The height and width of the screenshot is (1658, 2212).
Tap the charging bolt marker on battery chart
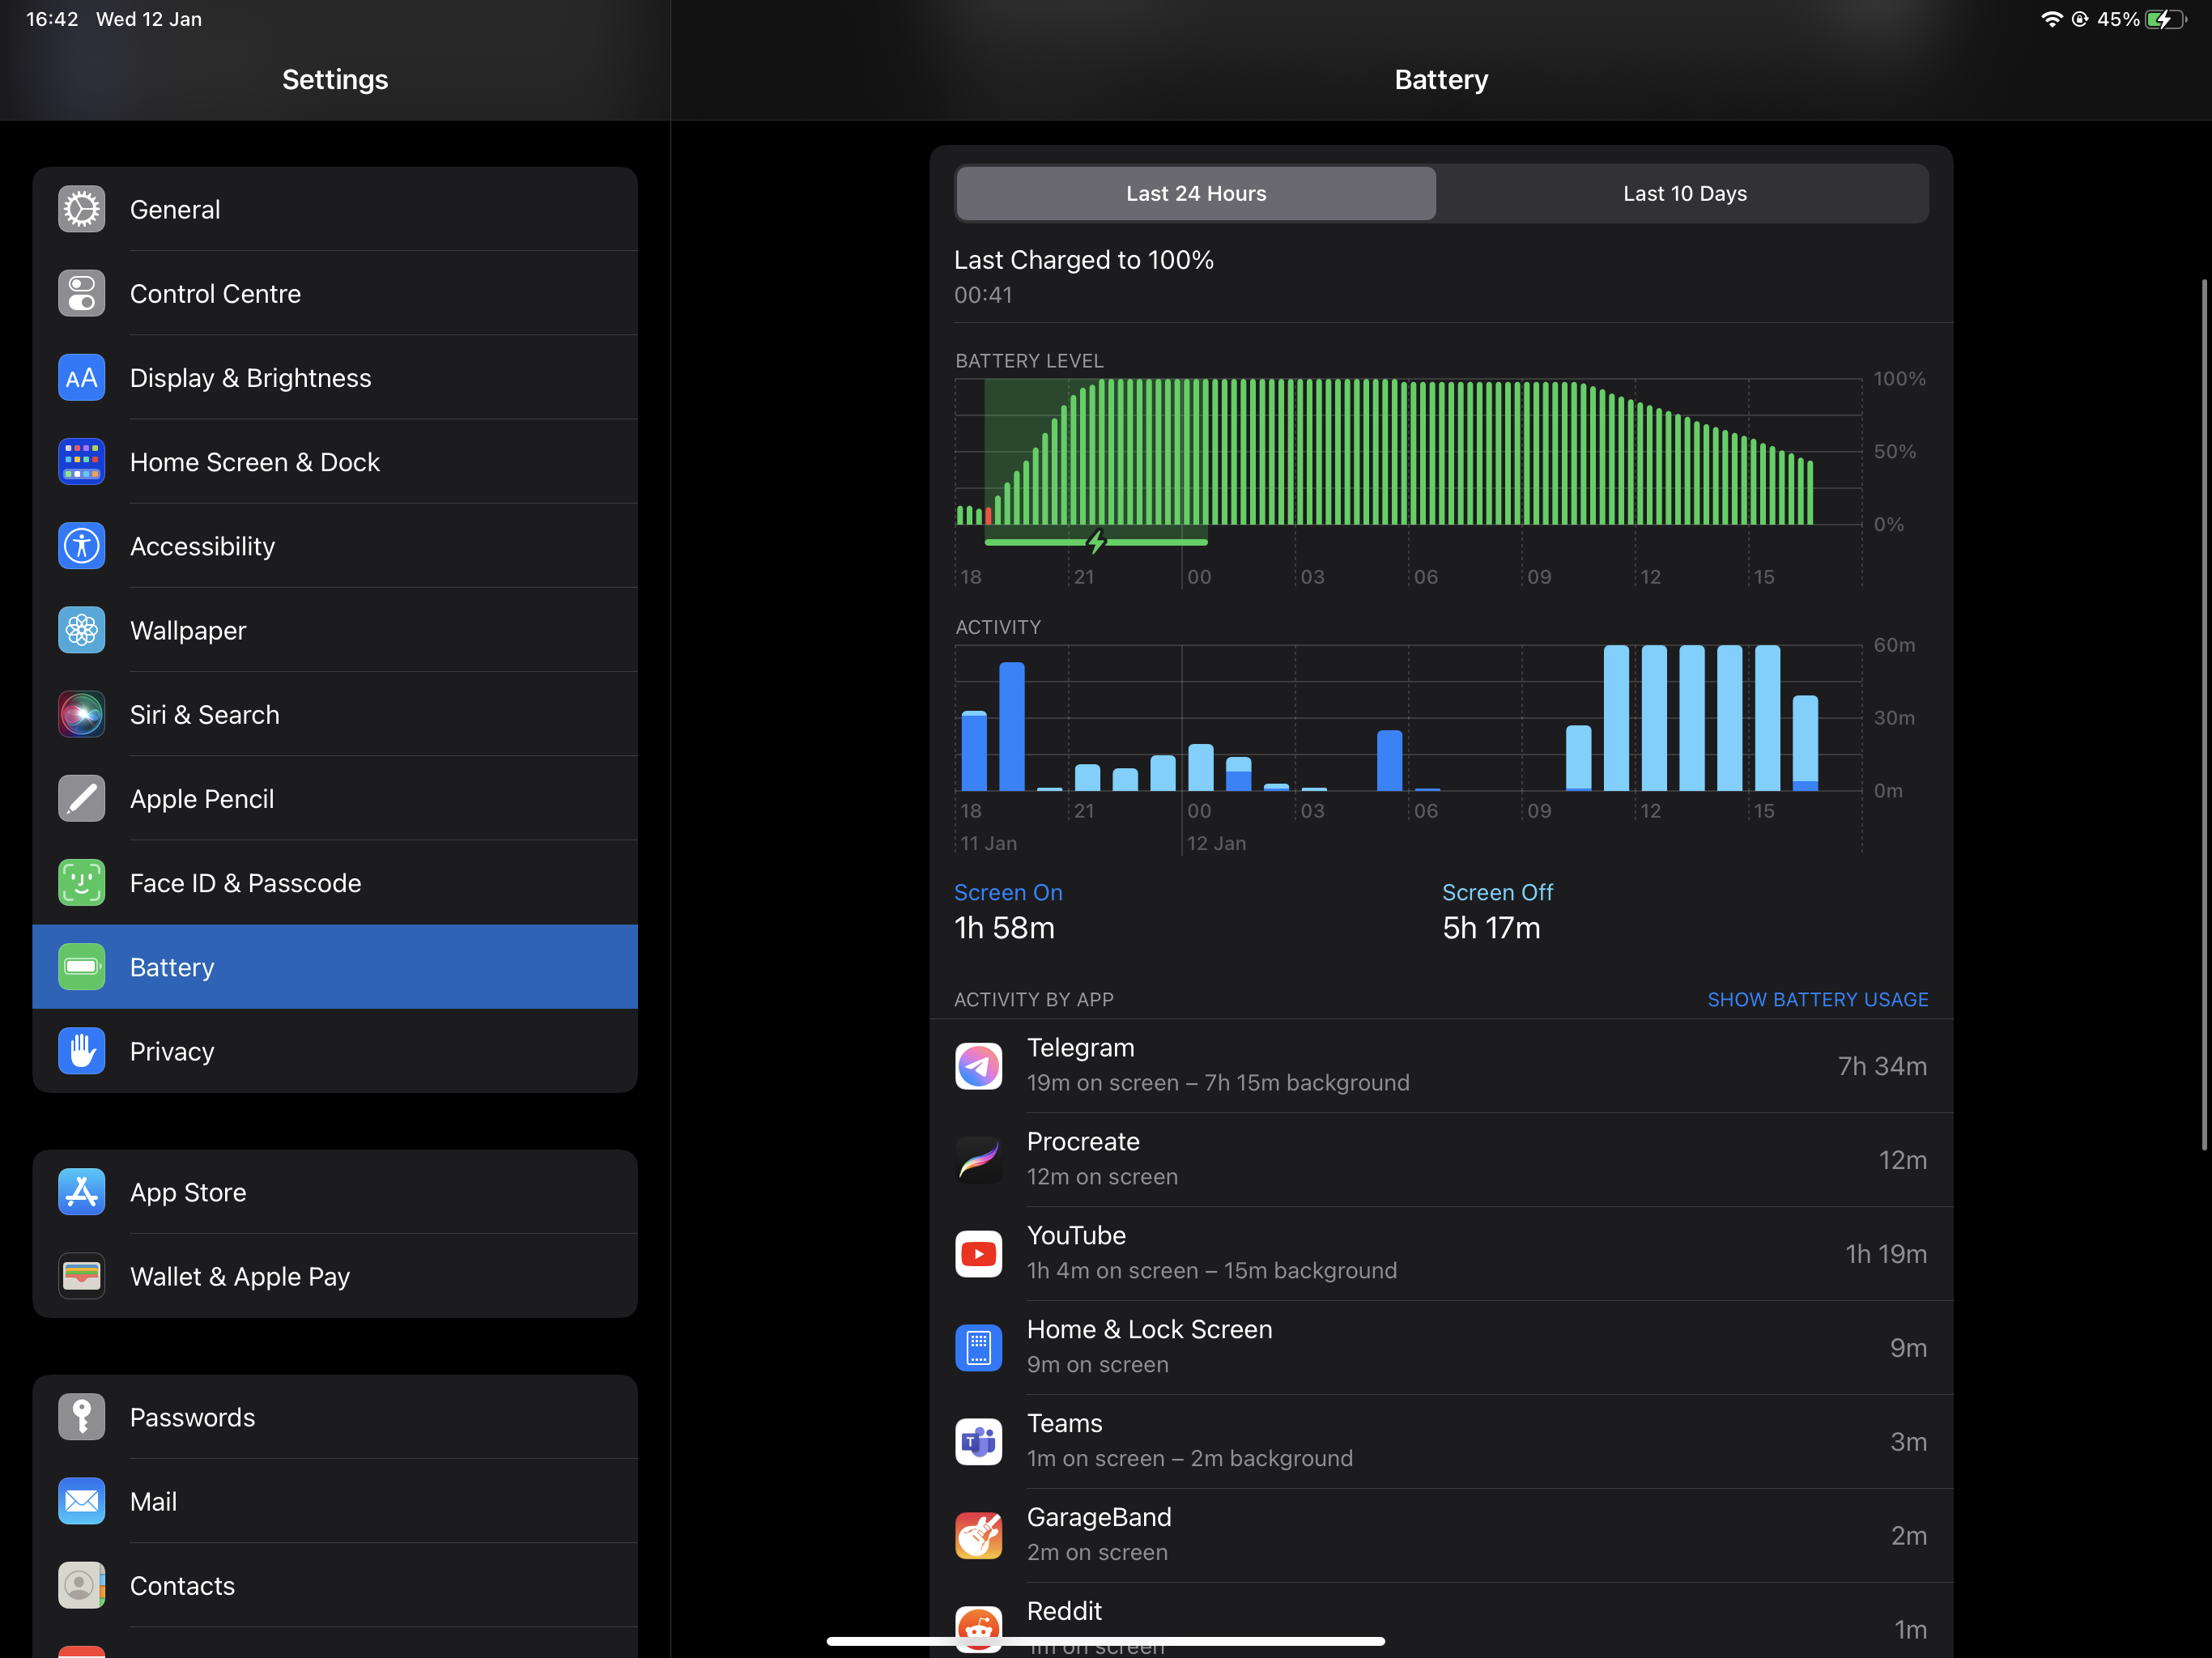click(1096, 542)
